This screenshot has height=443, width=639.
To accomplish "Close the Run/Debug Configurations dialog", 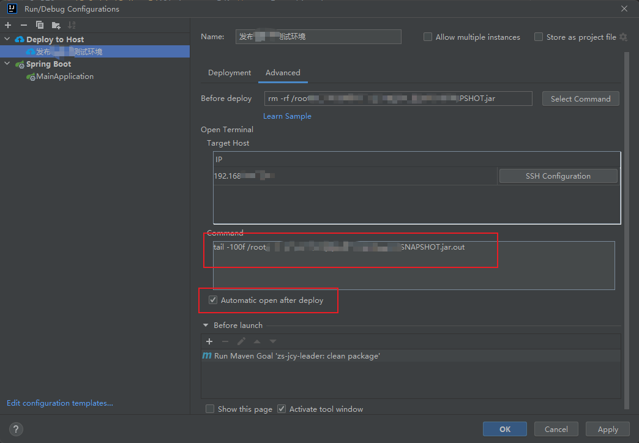I will click(x=624, y=9).
